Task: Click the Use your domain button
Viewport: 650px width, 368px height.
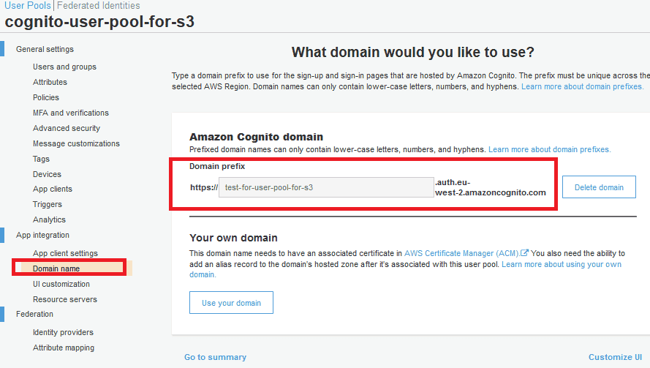Action: pyautogui.click(x=231, y=303)
